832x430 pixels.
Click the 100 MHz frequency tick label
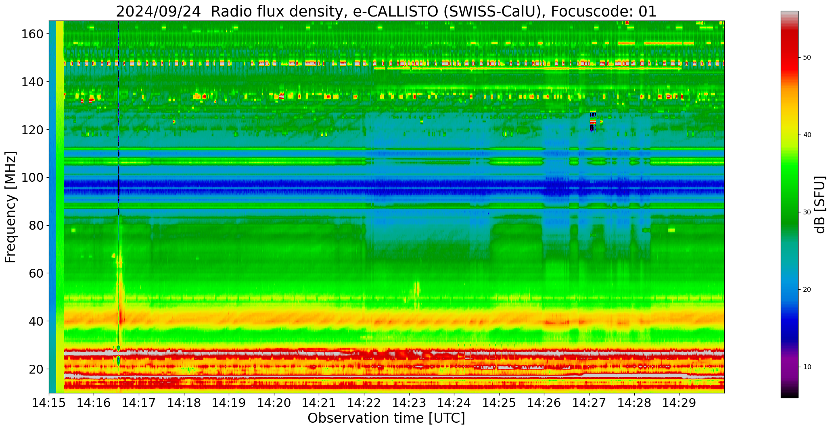tap(31, 178)
